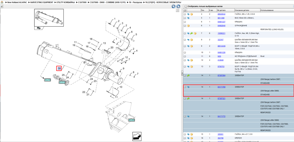
Task: Open the 15.213 reference label in diagram
Action: click(62, 82)
